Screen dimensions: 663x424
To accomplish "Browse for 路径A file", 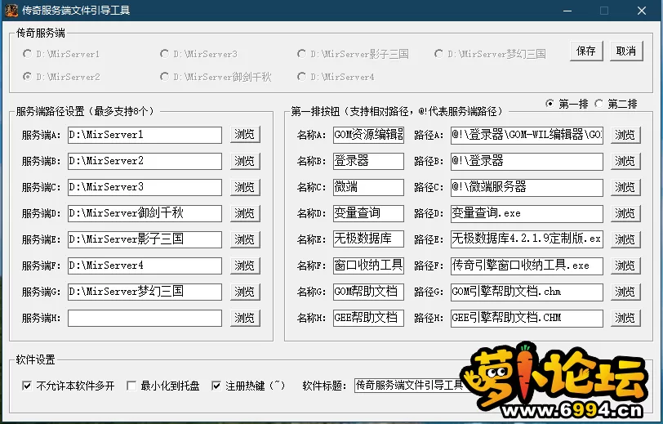I will coord(625,135).
